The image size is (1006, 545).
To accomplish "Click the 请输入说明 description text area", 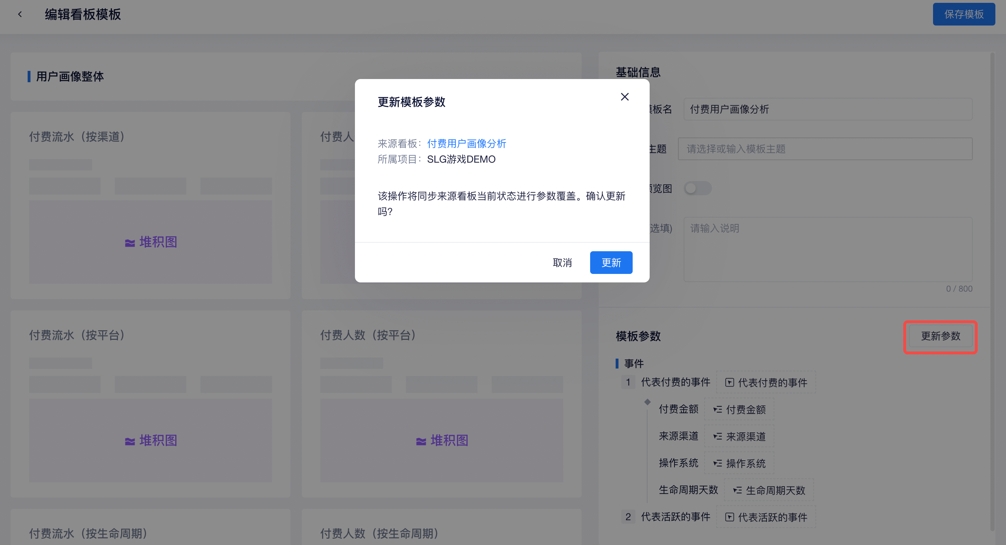I will pyautogui.click(x=827, y=249).
